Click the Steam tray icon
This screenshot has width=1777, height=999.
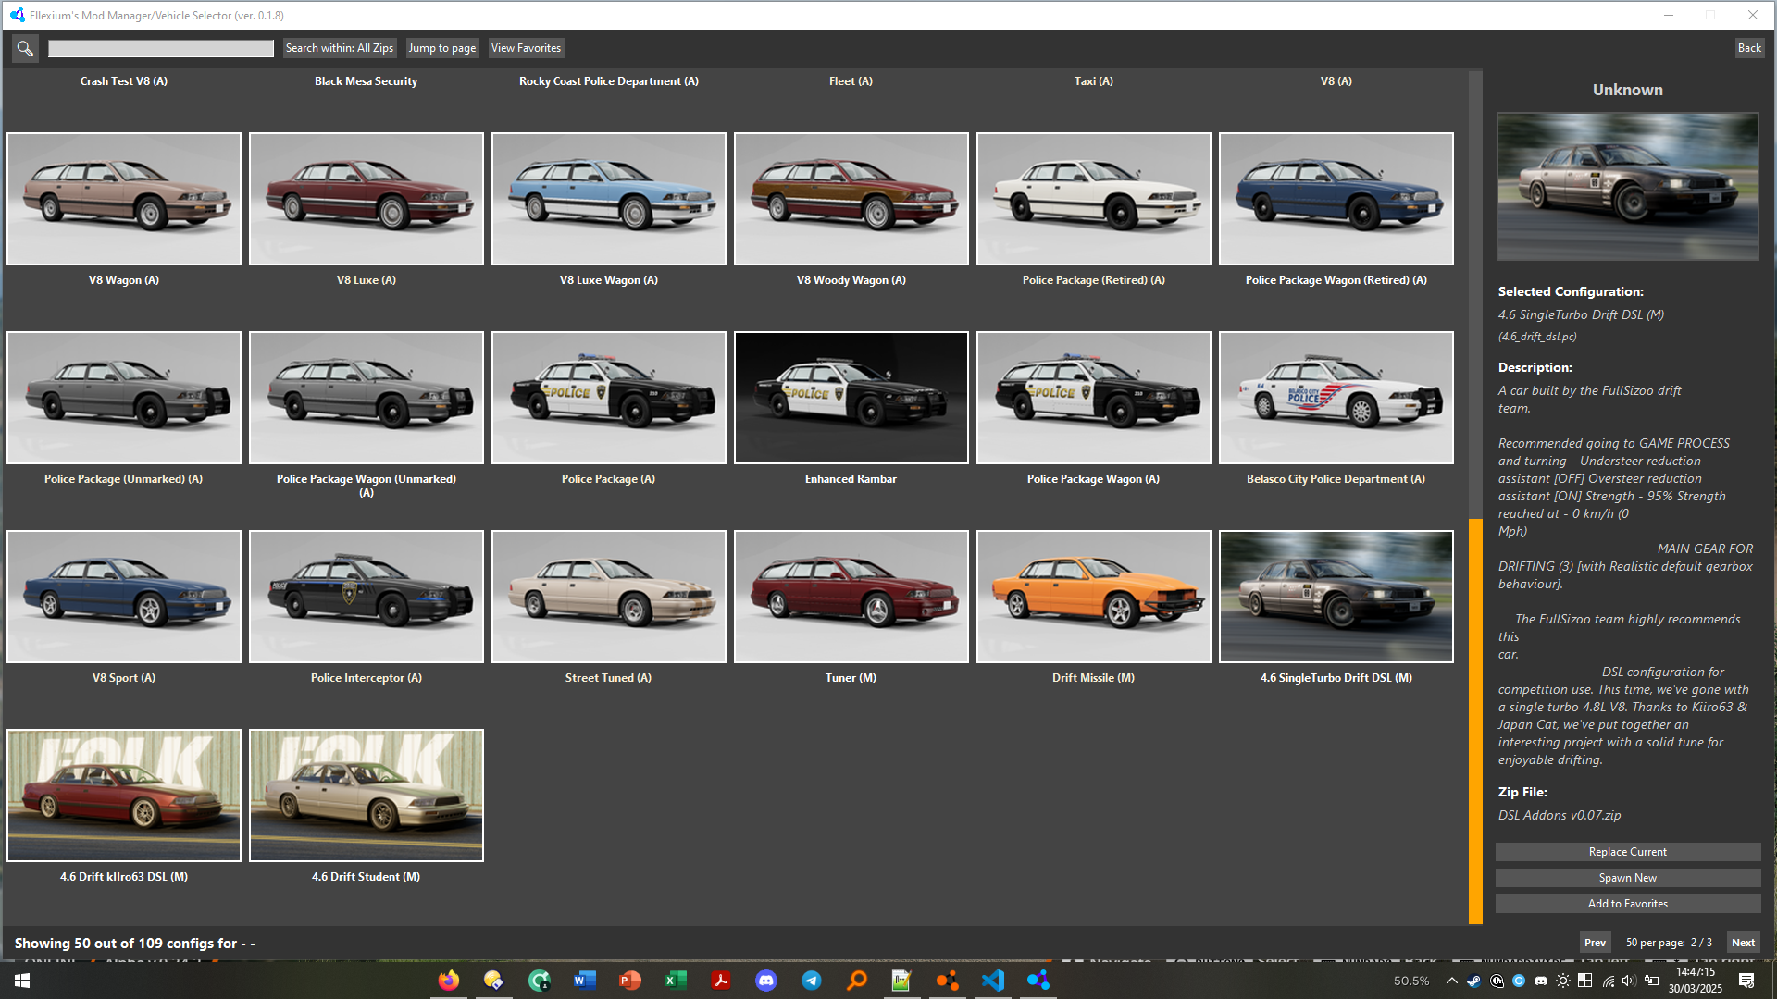pyautogui.click(x=1473, y=980)
